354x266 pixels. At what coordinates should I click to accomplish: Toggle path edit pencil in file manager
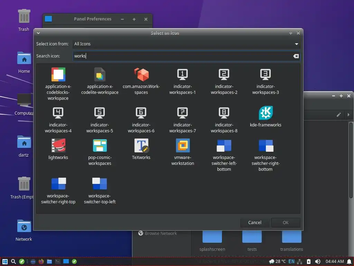pos(339,115)
